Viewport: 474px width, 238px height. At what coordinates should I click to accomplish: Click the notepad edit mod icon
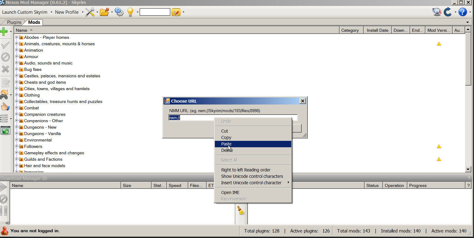[6, 83]
